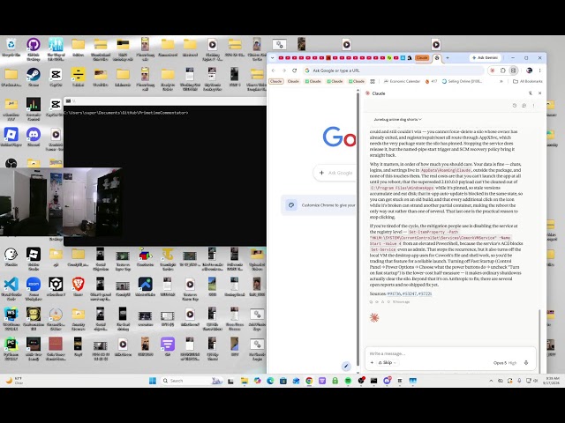565x423 pixels.
Task: Click into the 'Write a message' field
Action: point(450,353)
